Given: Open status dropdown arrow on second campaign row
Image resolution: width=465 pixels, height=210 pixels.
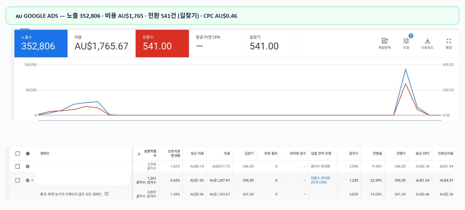Looking at the screenshot, I should coord(32,180).
